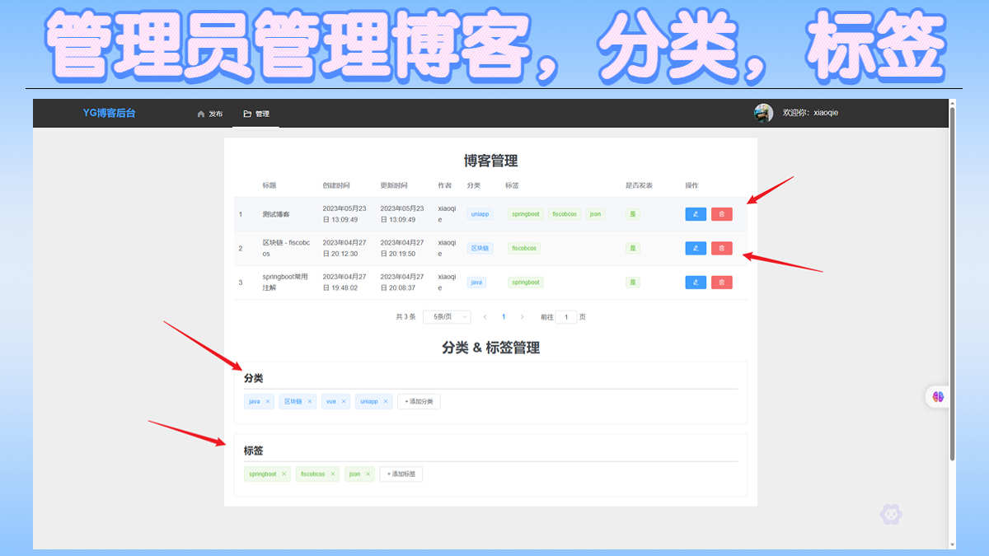Go to next page arrow
This screenshot has height=556, width=989.
(522, 316)
